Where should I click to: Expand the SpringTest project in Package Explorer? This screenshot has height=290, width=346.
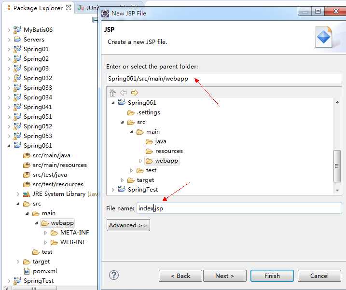(9, 281)
